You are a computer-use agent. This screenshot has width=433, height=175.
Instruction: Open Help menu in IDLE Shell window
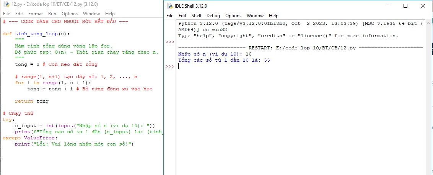coord(273,15)
